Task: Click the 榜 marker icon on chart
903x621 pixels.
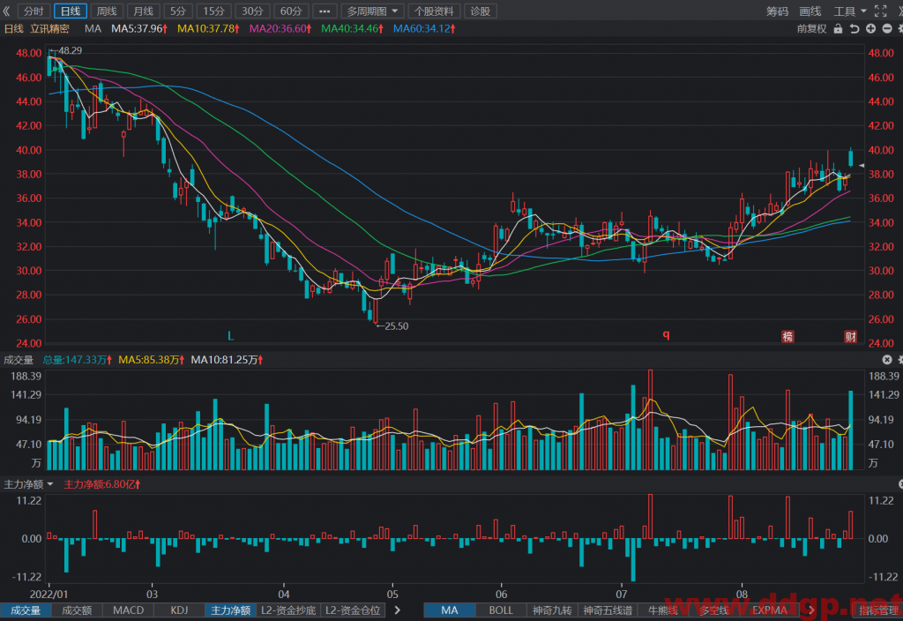Action: [x=787, y=336]
